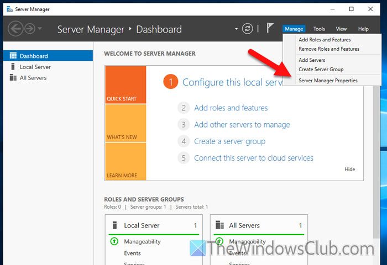Minimize the Server Manager window
This screenshot has height=265, width=387.
point(332,9)
